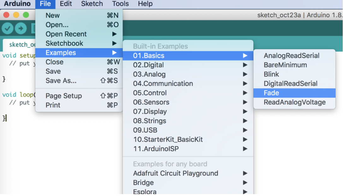Open the AnalogReadSerial example
This screenshot has width=343, height=196.
pyautogui.click(x=294, y=56)
